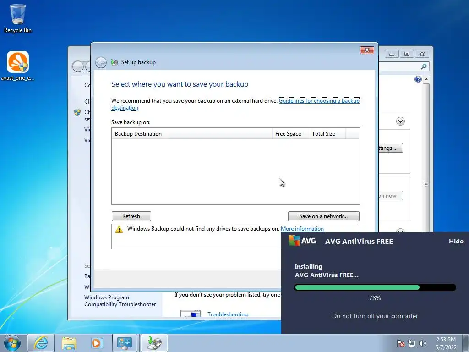Click the Troubleshooting monitor icon

pyautogui.click(x=191, y=313)
